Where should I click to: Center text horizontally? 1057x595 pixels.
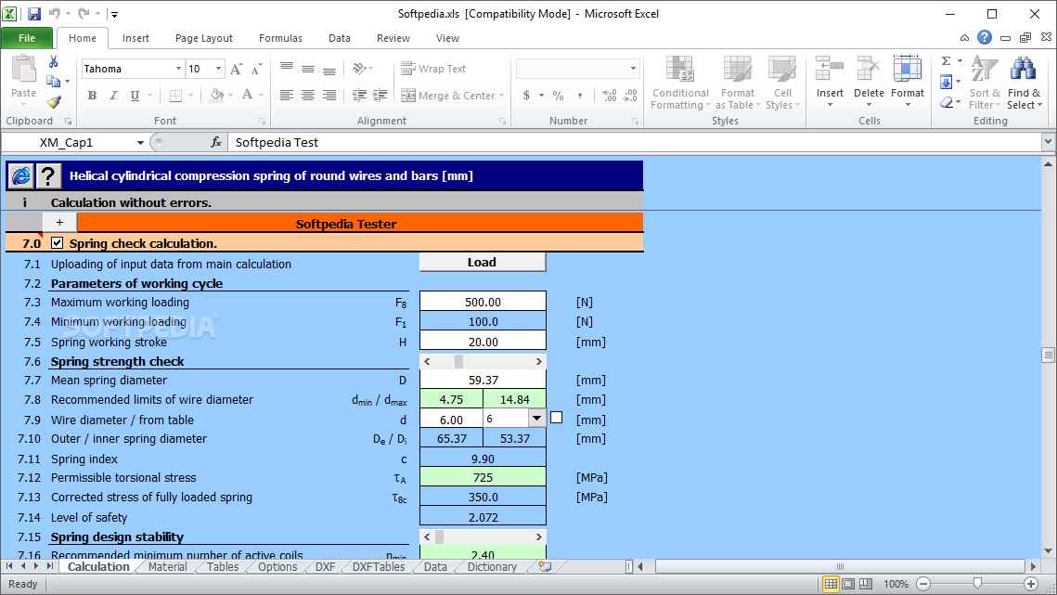click(x=308, y=96)
